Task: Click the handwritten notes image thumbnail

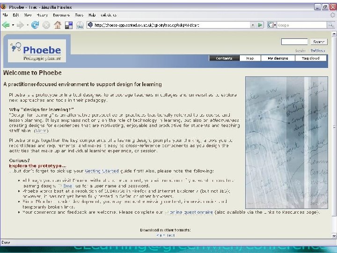Action: (x=286, y=142)
